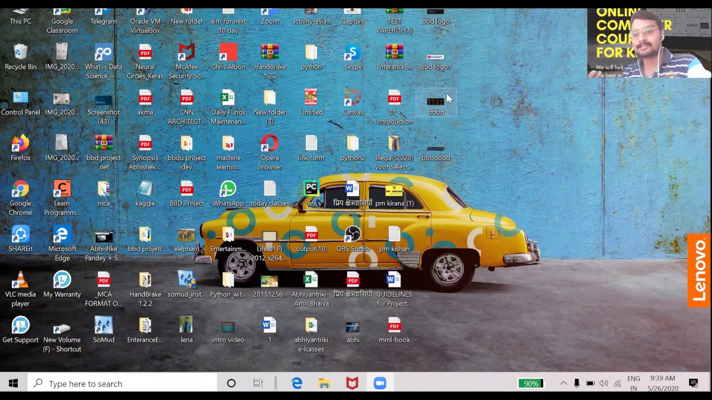Image resolution: width=712 pixels, height=400 pixels.
Task: Open File Explorer from the taskbar
Action: point(324,383)
